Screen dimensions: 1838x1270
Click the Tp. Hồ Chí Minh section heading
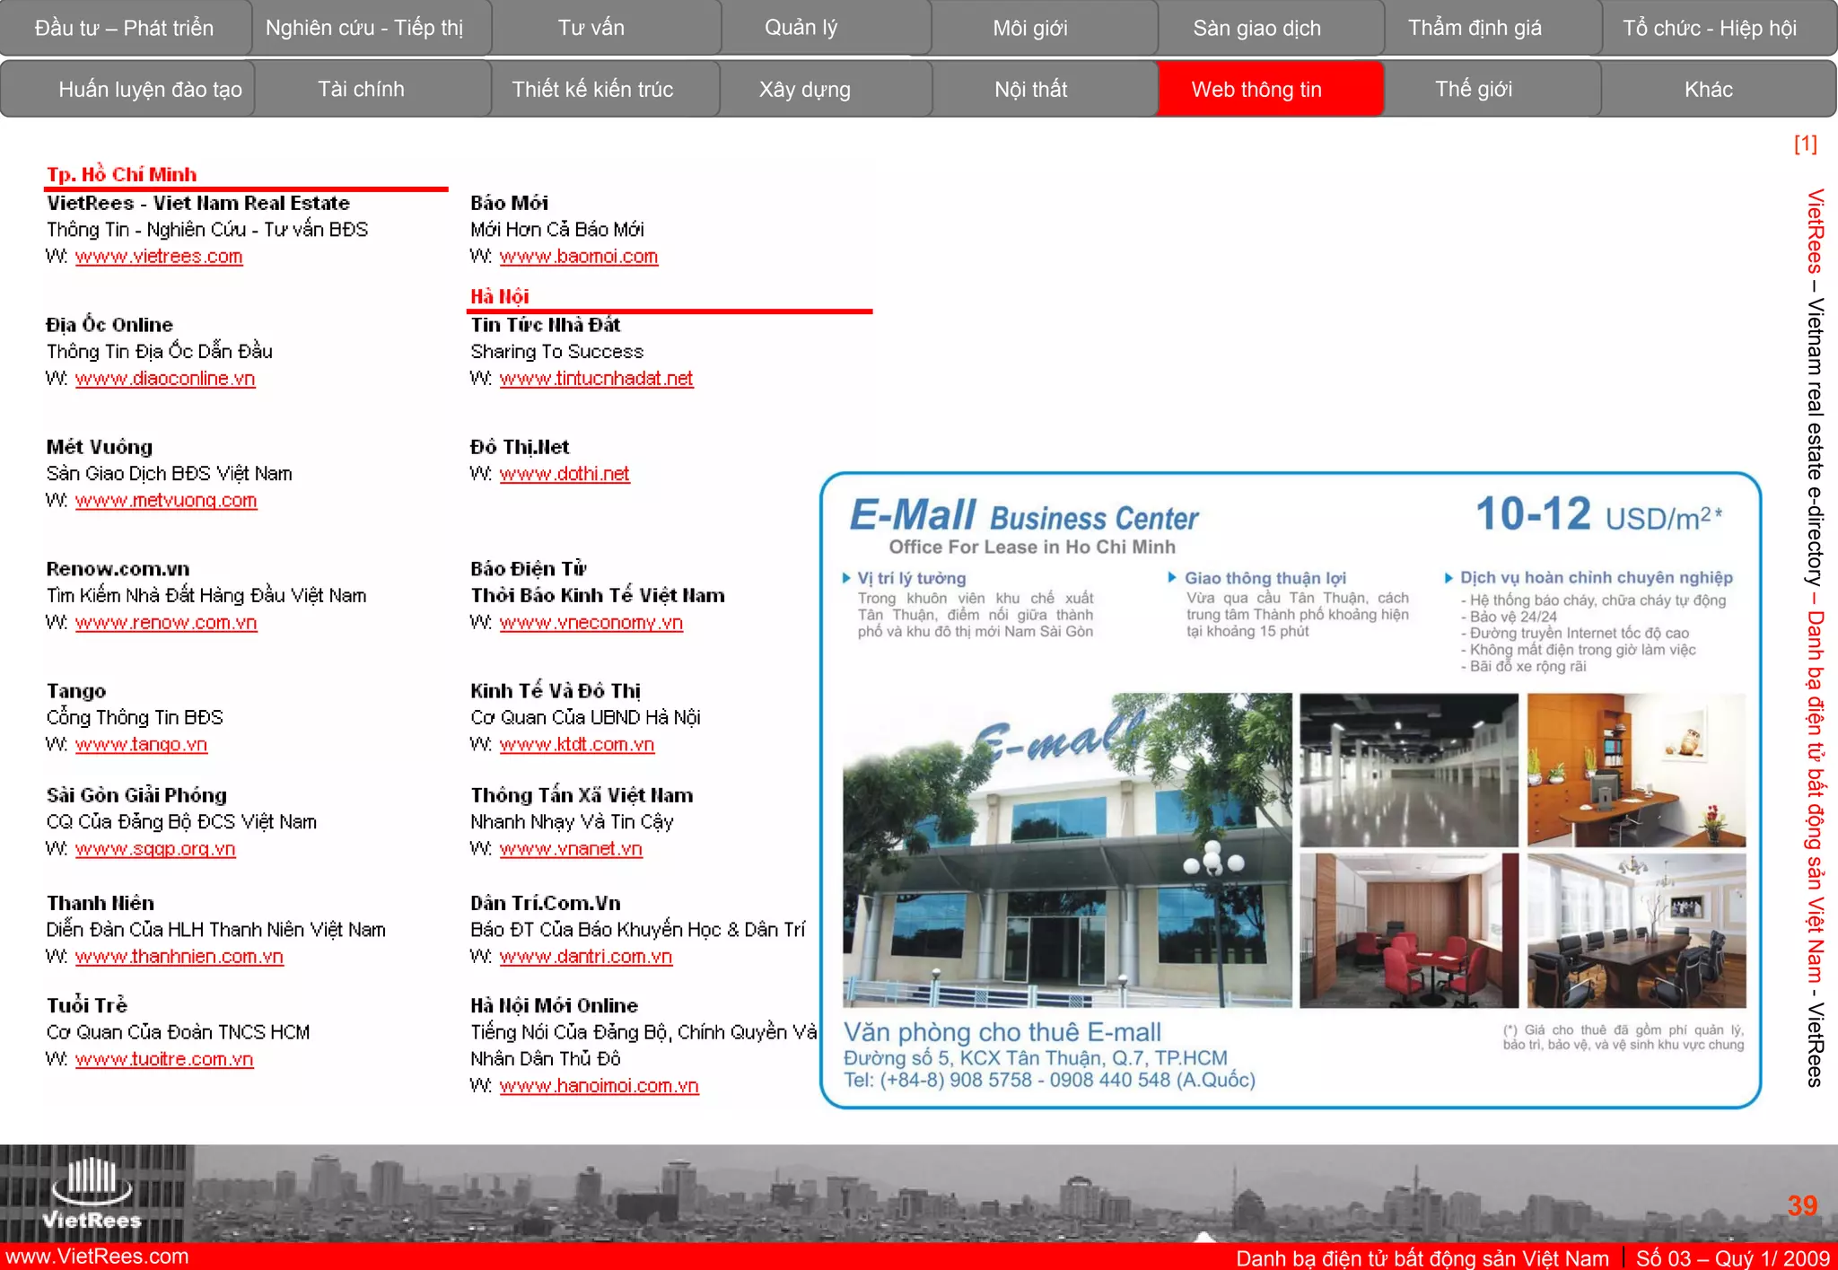[122, 174]
